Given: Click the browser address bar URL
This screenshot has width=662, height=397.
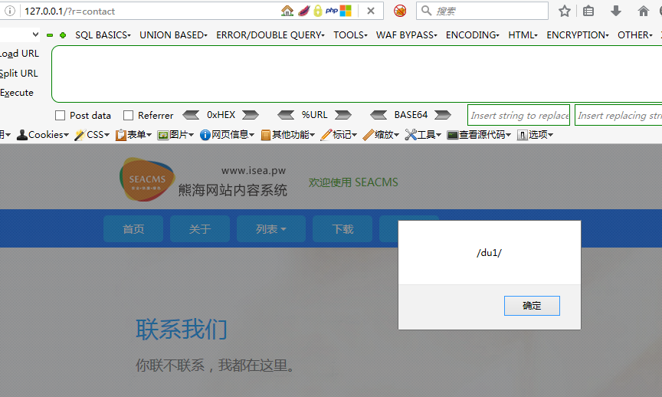Looking at the screenshot, I should coord(70,11).
